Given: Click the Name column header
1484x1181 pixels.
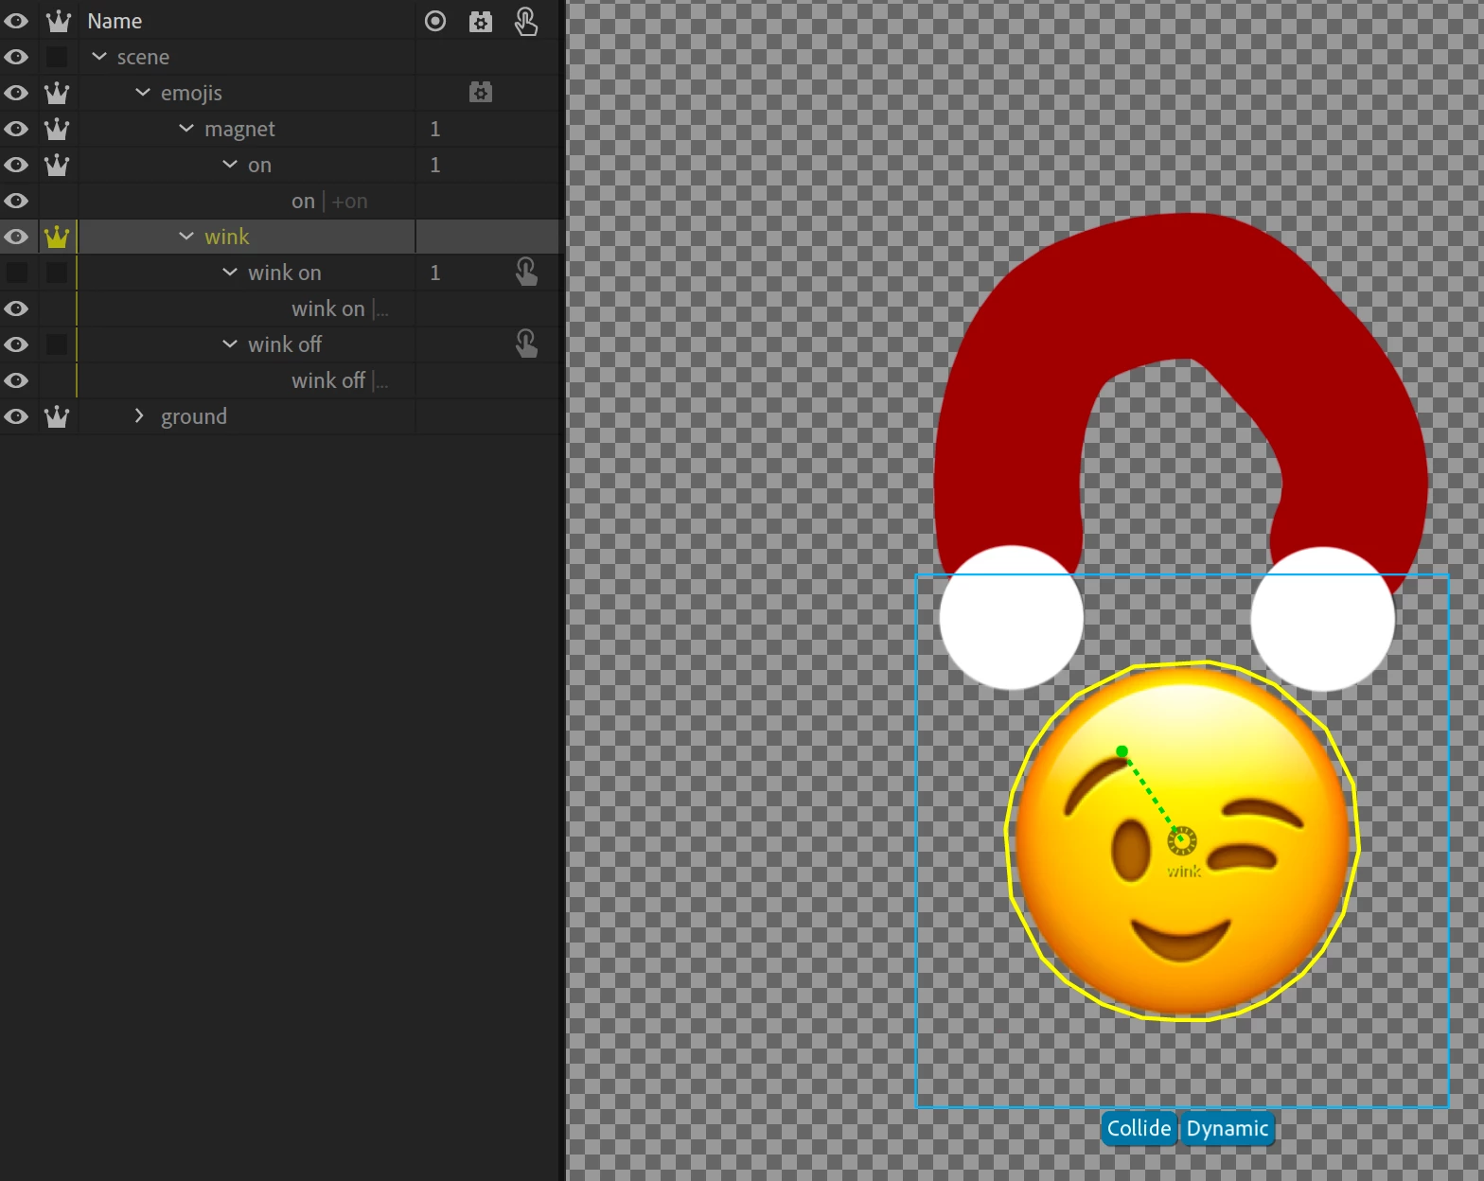Looking at the screenshot, I should [x=115, y=21].
